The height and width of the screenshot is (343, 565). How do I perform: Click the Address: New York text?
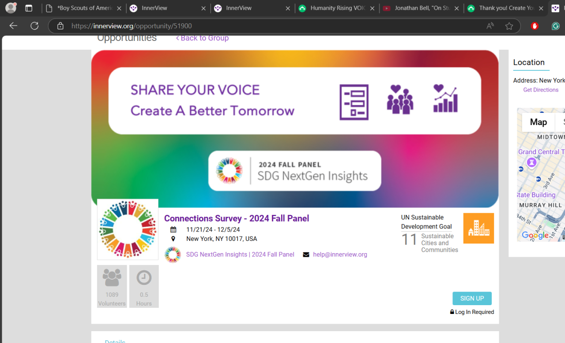pyautogui.click(x=539, y=81)
